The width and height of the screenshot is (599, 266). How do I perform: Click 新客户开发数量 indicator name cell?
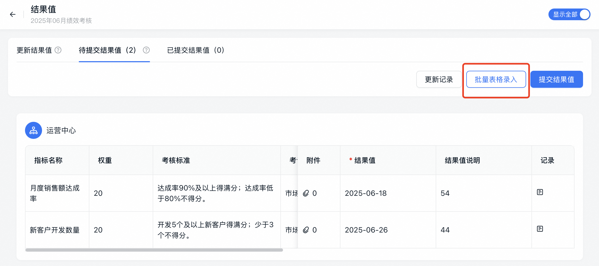tap(57, 230)
